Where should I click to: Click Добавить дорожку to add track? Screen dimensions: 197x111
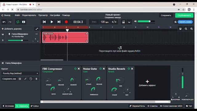12,29
